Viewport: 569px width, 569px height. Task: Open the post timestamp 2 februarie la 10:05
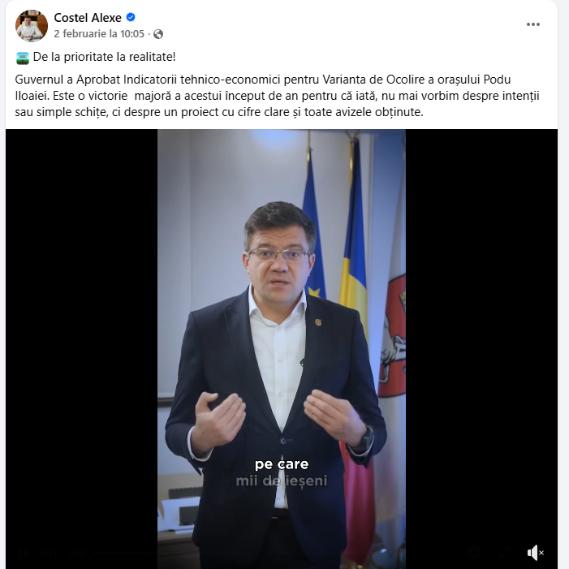coord(99,34)
